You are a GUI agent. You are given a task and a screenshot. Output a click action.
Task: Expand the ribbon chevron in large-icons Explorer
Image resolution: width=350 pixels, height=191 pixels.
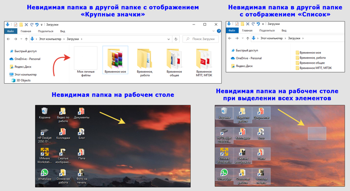click(213, 31)
